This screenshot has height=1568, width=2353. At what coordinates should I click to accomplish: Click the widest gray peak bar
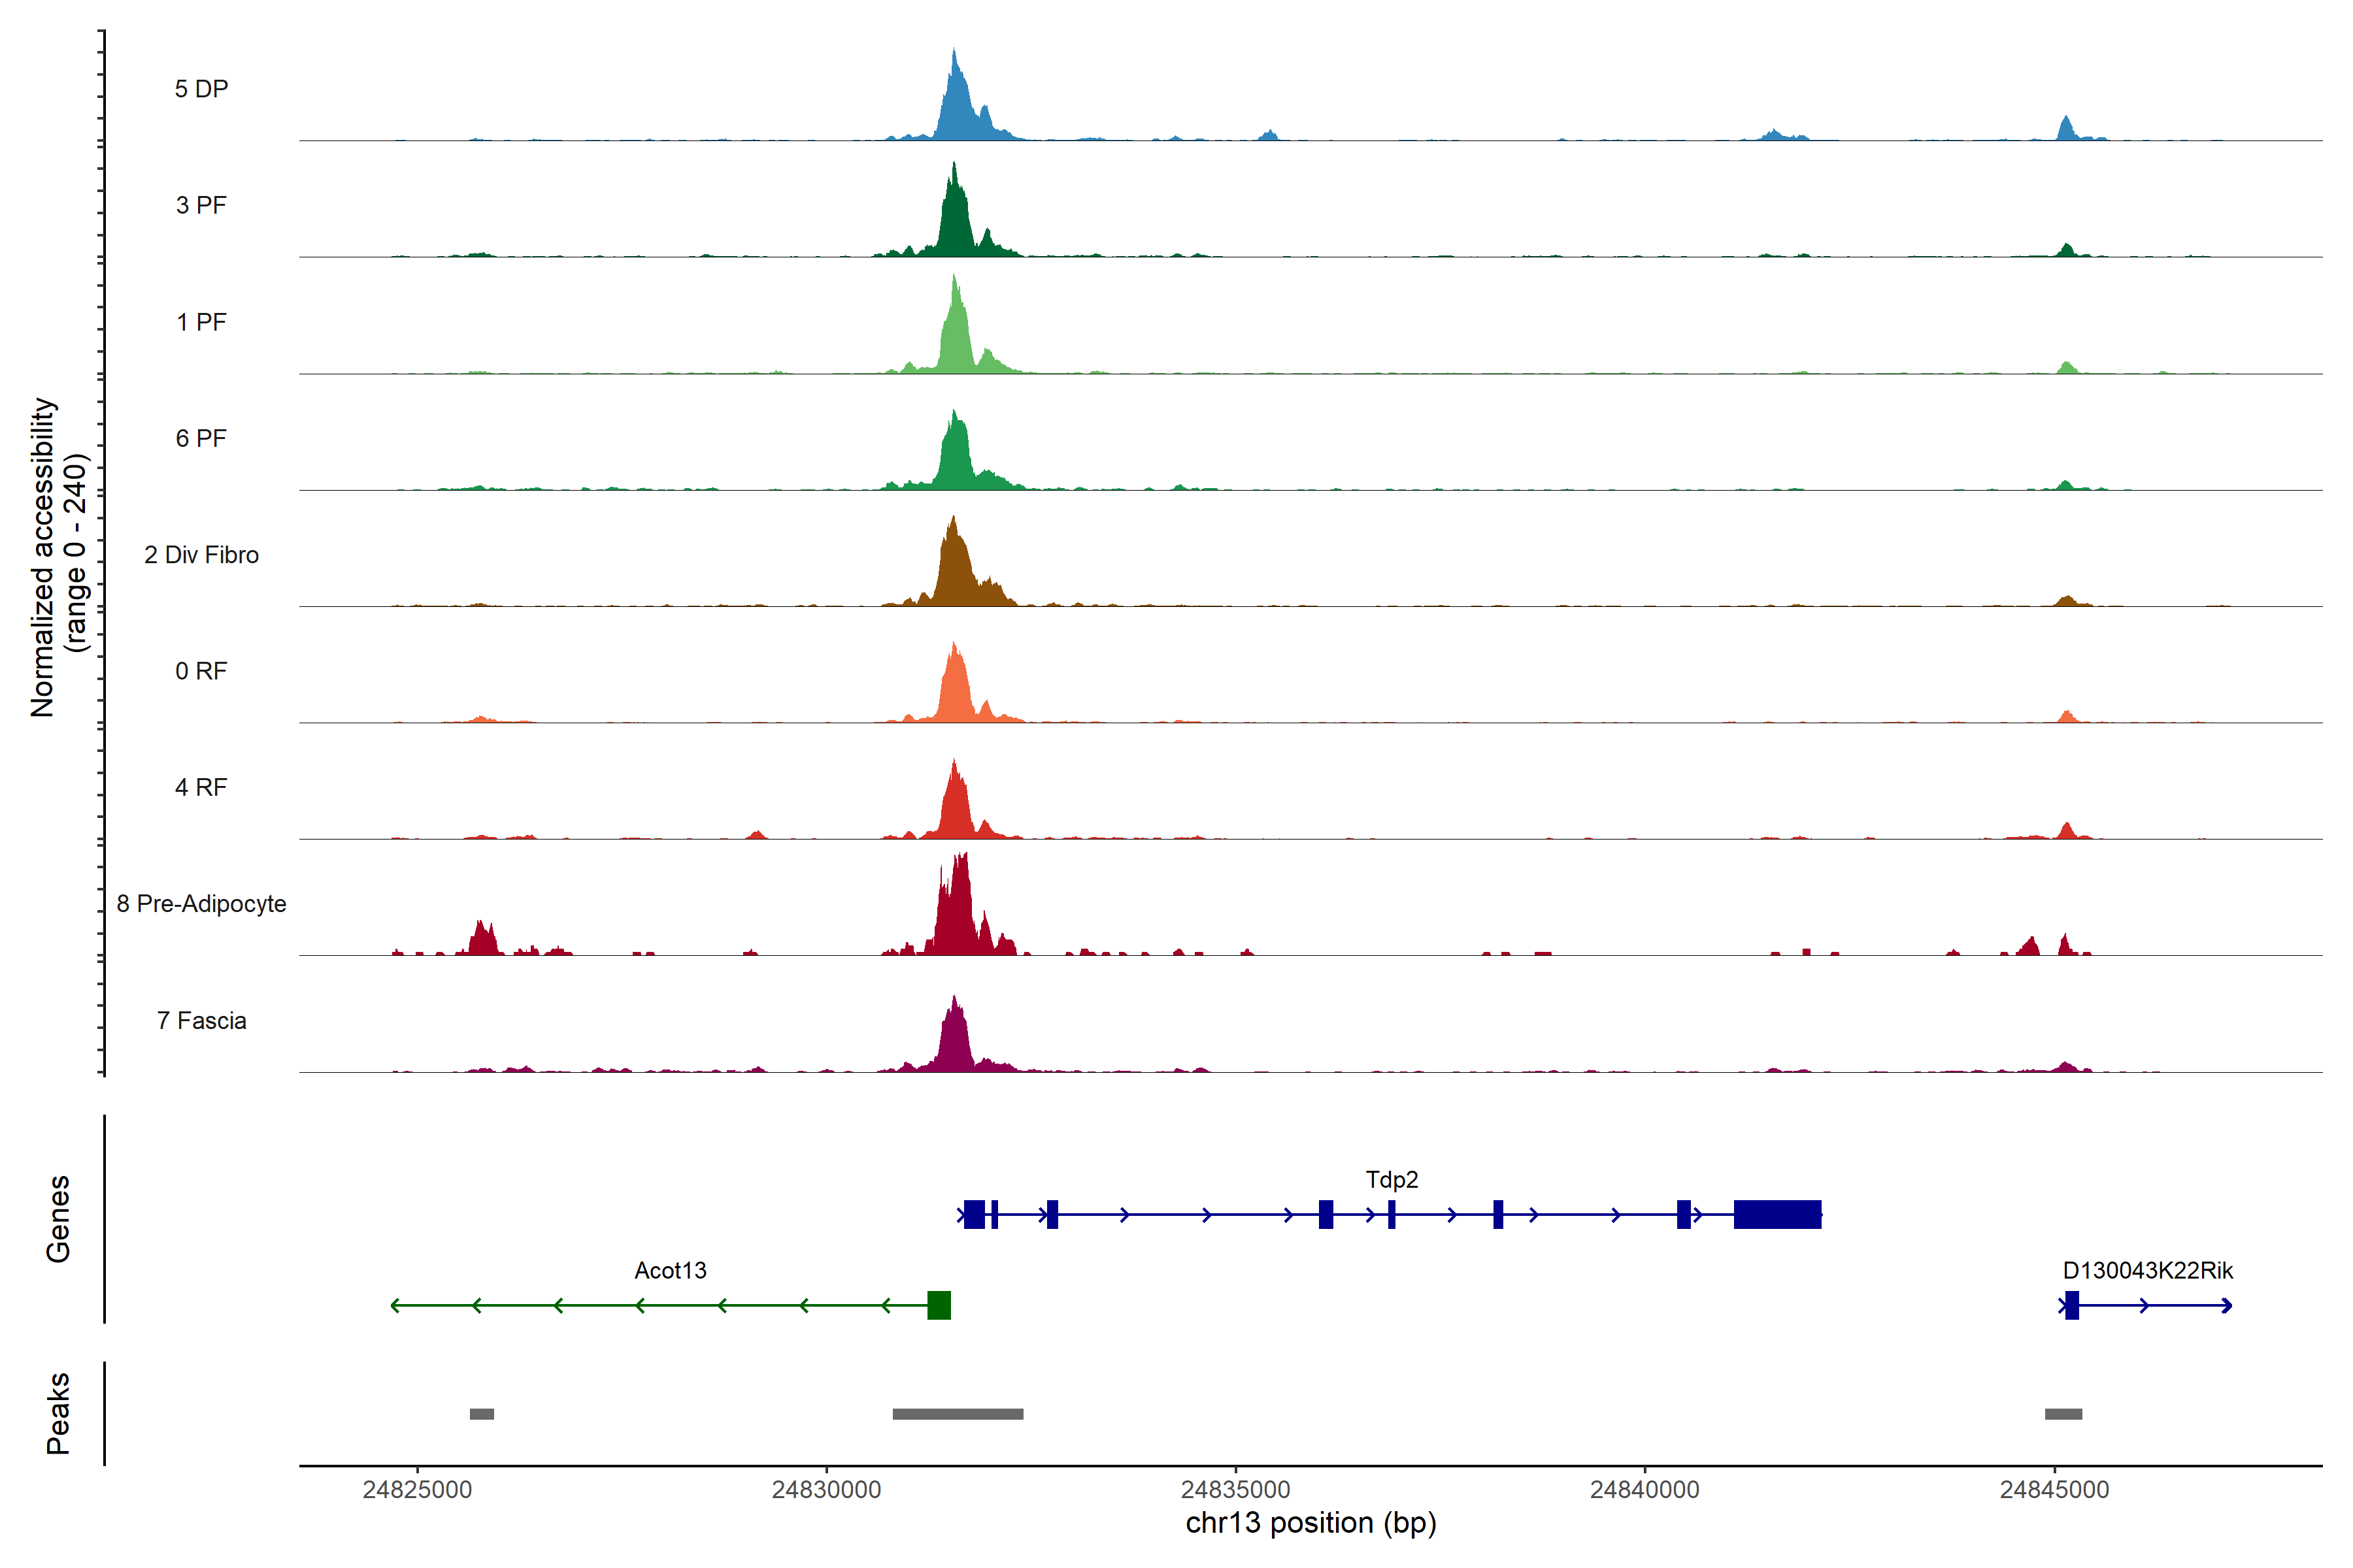pos(958,1414)
